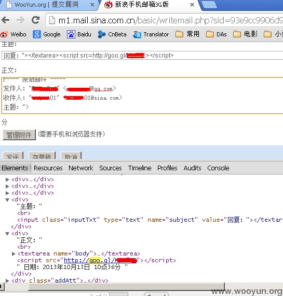Select the "正文: " text node in DOM
Image resolution: width=283 pixels, height=296 pixels.
(29, 240)
